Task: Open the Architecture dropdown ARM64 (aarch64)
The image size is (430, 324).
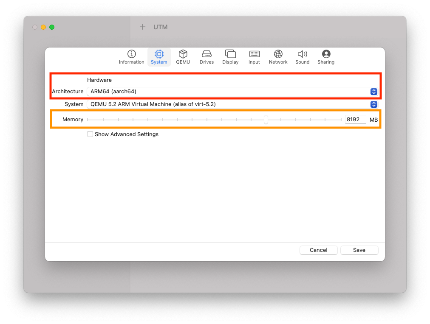Action: click(x=232, y=92)
